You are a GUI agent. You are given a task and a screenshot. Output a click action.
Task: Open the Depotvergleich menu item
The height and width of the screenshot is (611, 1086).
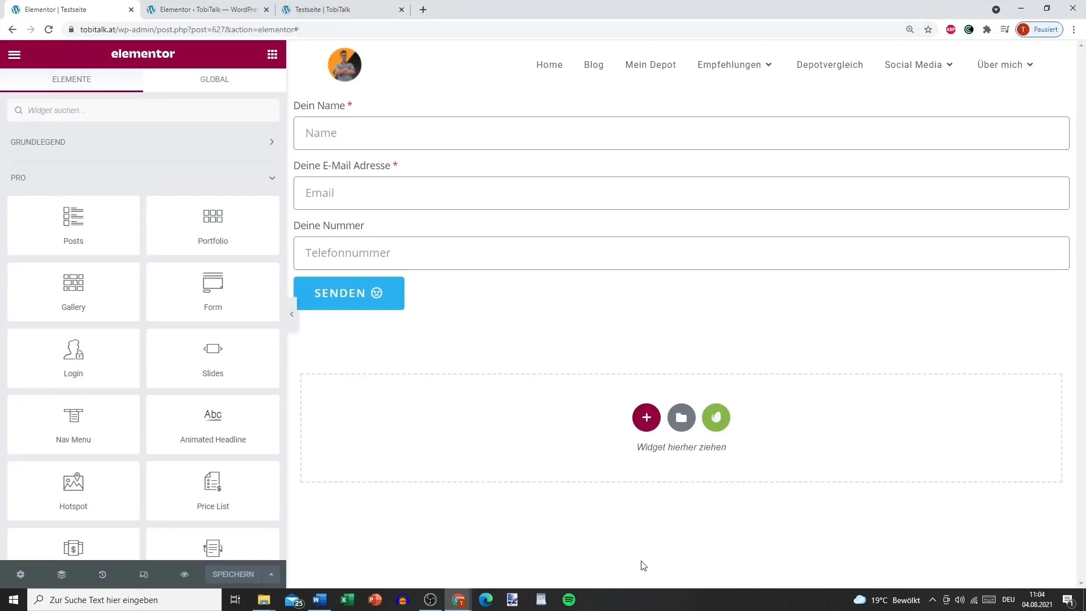pyautogui.click(x=829, y=65)
